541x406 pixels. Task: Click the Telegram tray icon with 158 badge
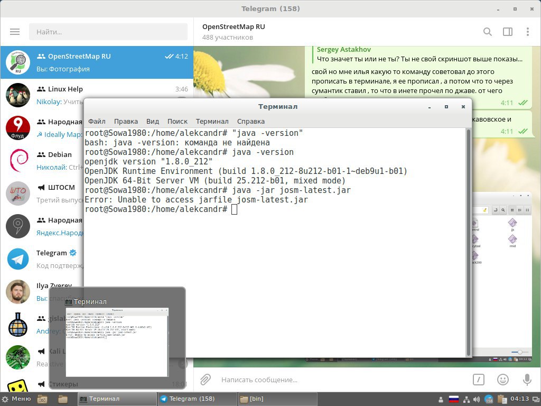click(x=489, y=400)
